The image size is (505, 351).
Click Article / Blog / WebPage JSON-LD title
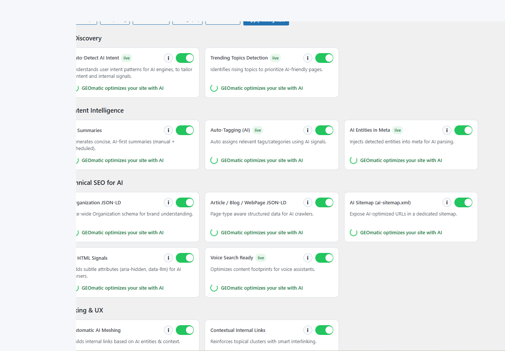248,202
